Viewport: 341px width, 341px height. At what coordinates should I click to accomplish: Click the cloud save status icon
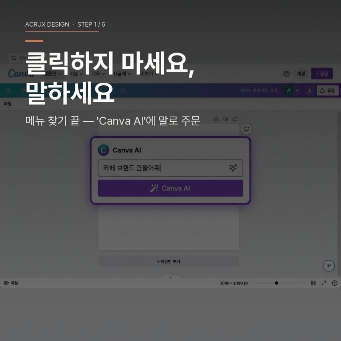[123, 90]
